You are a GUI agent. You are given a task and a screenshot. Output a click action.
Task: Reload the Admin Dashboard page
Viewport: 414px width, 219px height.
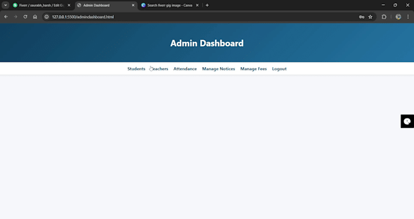(x=26, y=17)
